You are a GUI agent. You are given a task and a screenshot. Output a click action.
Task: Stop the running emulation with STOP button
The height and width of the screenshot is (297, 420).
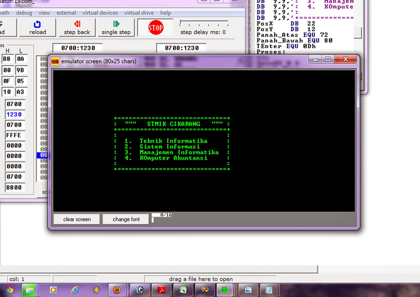click(x=156, y=27)
